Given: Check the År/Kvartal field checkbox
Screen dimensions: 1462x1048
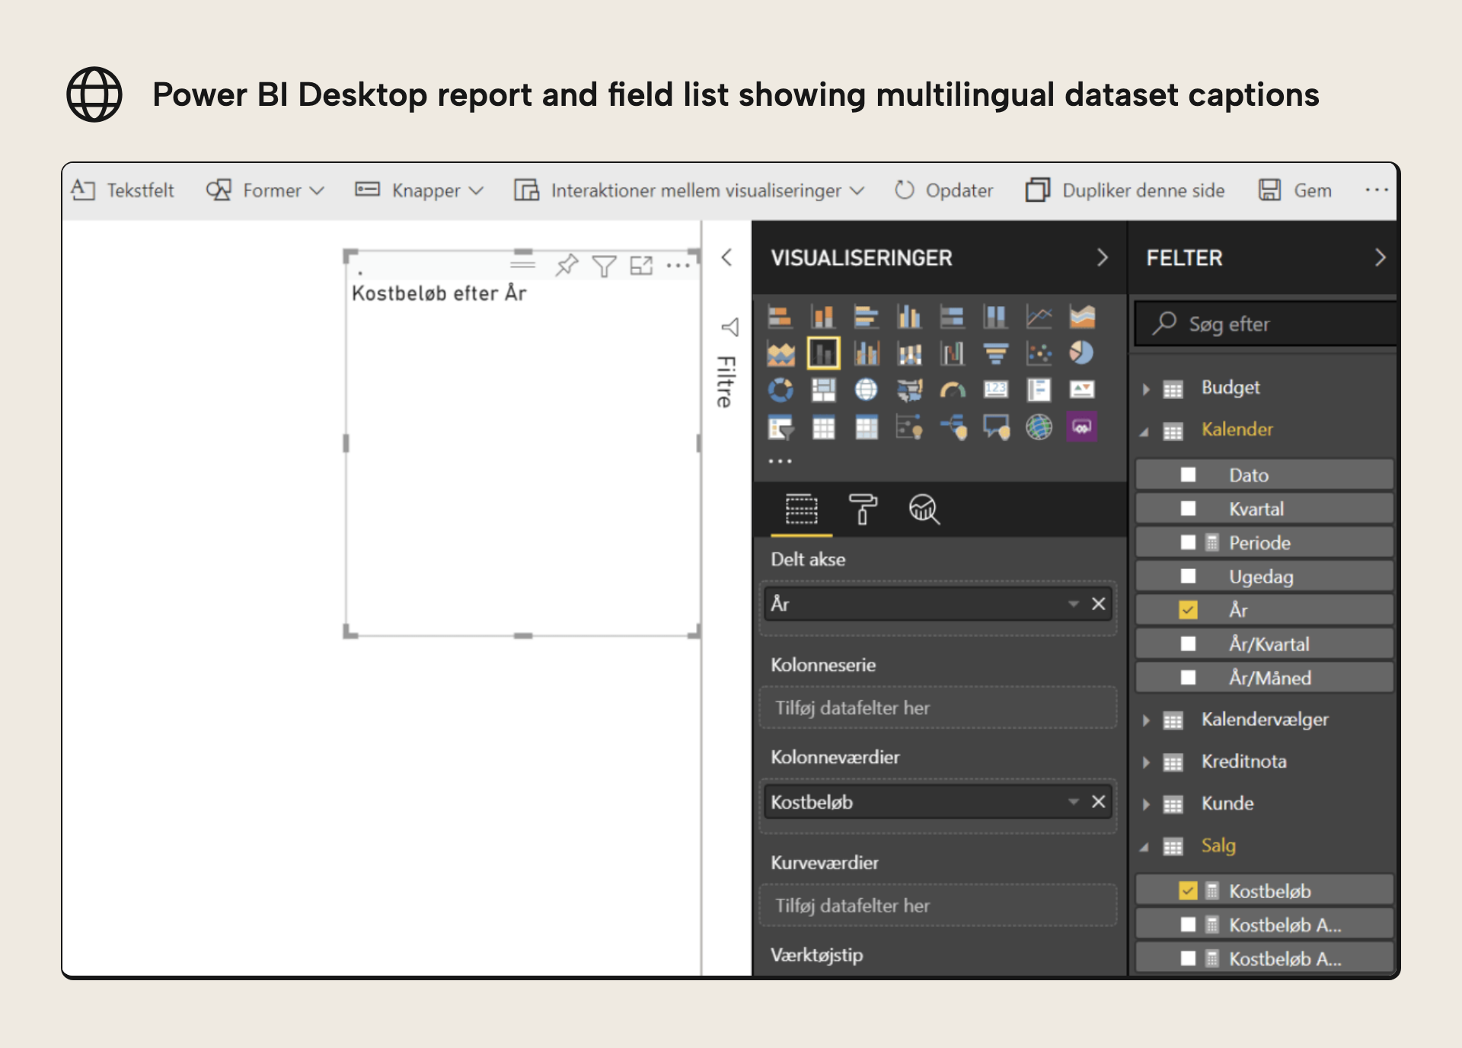Looking at the screenshot, I should pos(1188,644).
